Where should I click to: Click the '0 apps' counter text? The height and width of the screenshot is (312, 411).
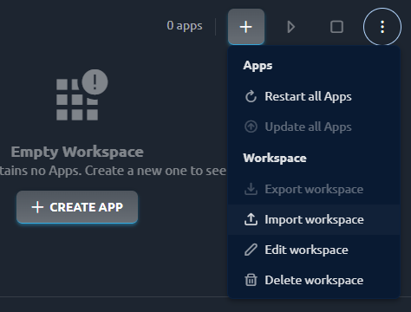pos(185,26)
